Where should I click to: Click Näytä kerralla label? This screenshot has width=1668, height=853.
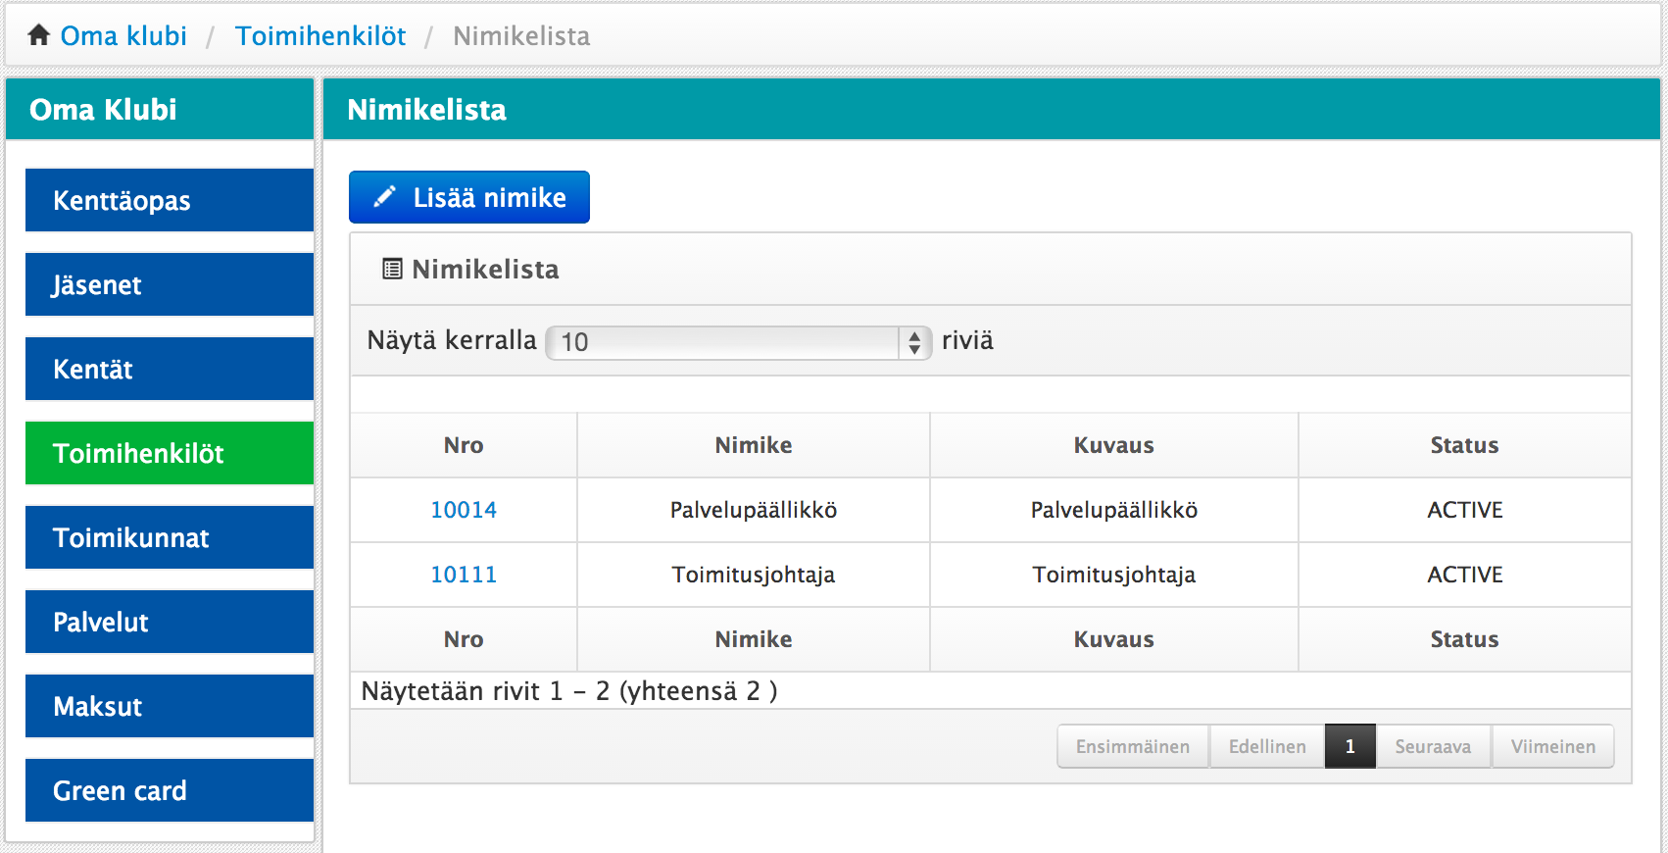pyautogui.click(x=452, y=340)
